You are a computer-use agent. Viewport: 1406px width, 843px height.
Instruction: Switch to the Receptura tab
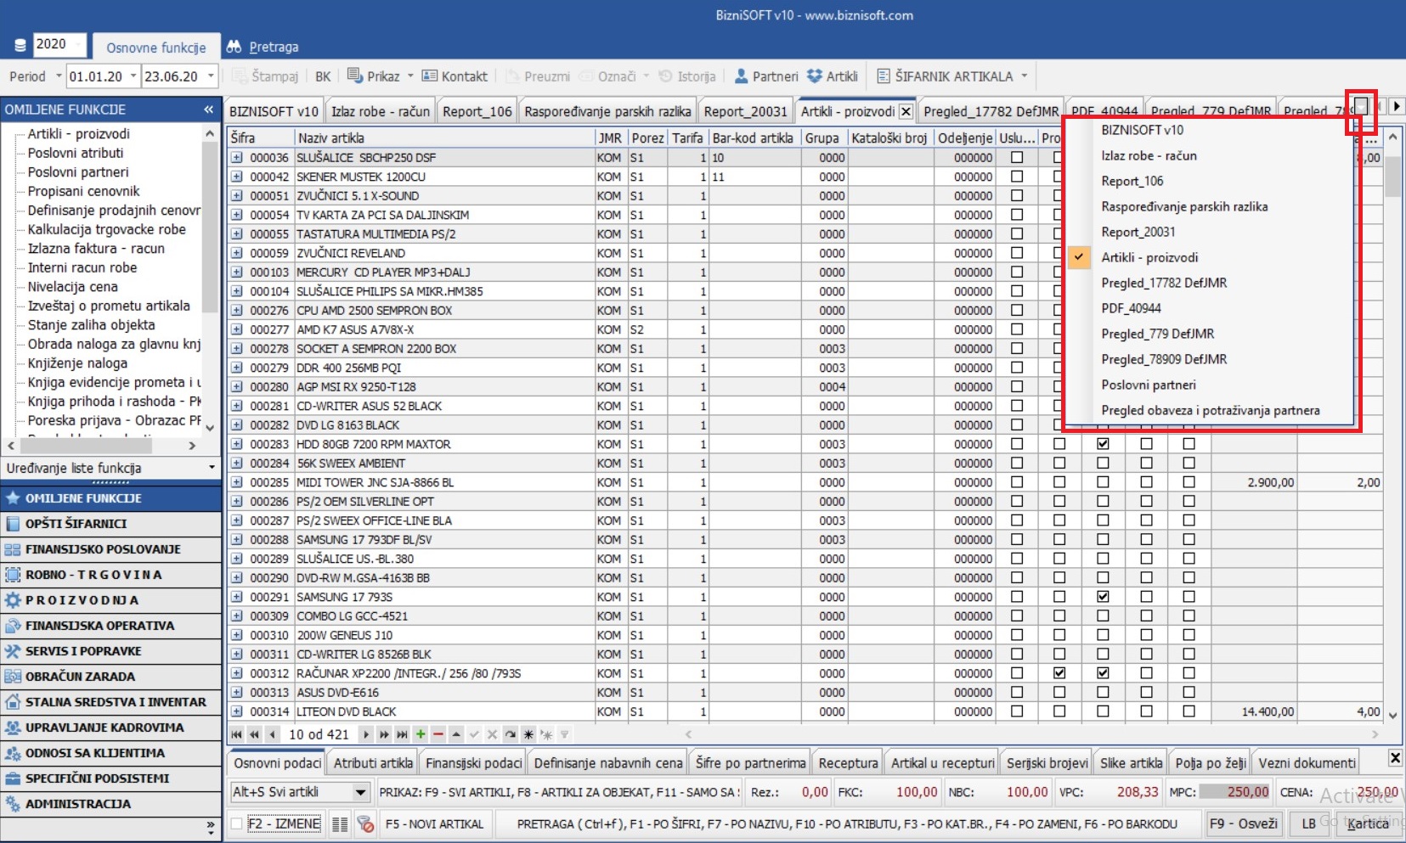[848, 763]
